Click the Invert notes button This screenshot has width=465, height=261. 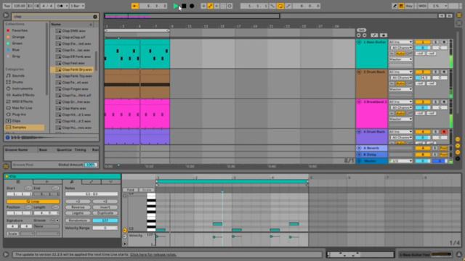(x=105, y=207)
